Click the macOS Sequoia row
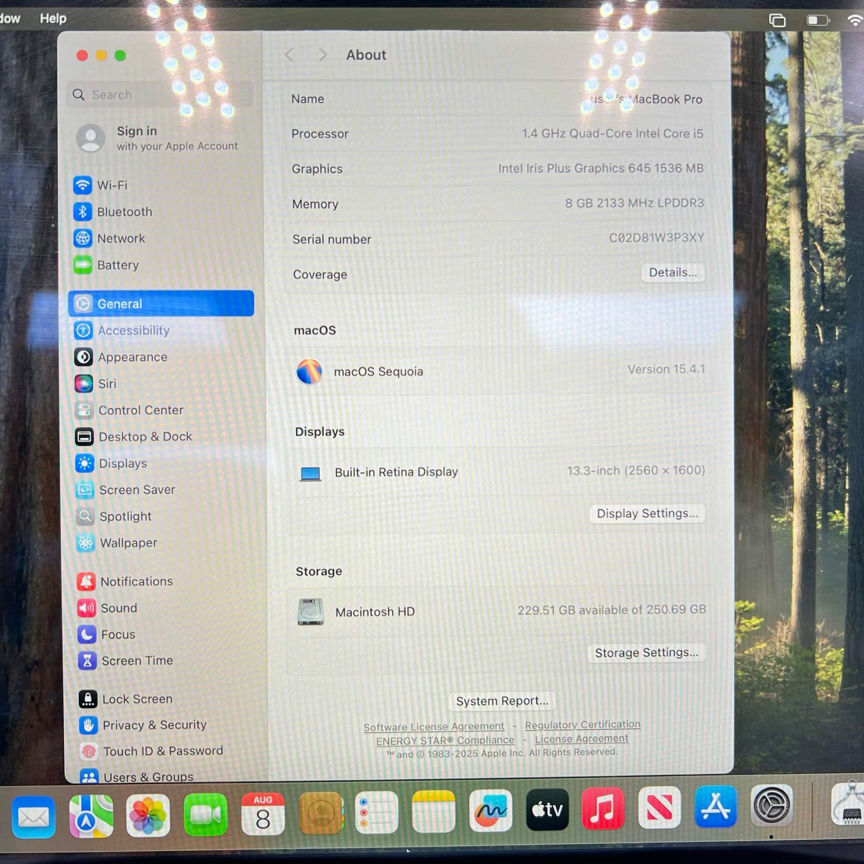Viewport: 864px width, 864px height. tap(500, 371)
